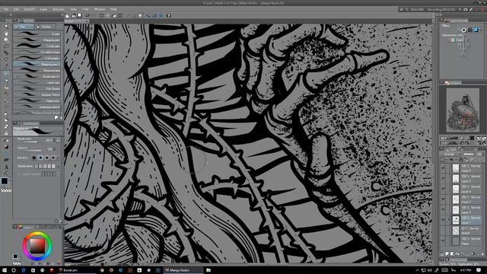The width and height of the screenshot is (487, 274).
Task: Open the Windows Start menu
Action: (x=5, y=270)
